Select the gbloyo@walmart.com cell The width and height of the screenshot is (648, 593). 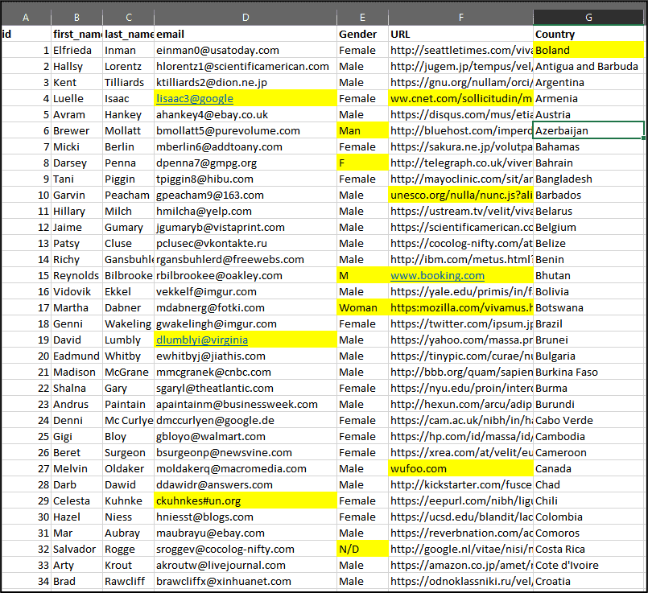(x=246, y=437)
